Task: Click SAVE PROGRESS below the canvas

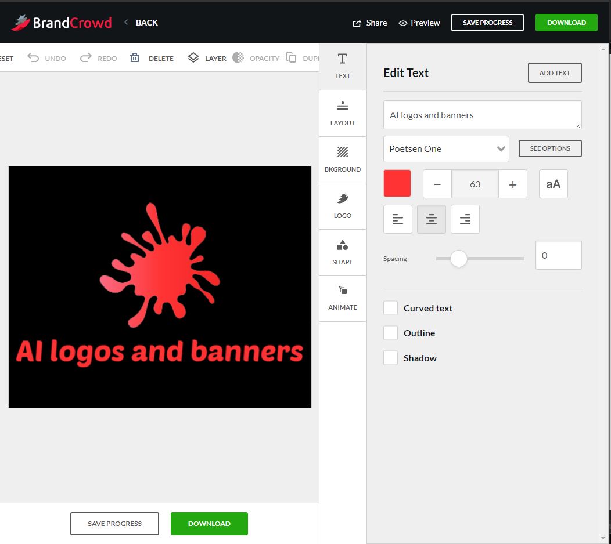Action: 114,523
